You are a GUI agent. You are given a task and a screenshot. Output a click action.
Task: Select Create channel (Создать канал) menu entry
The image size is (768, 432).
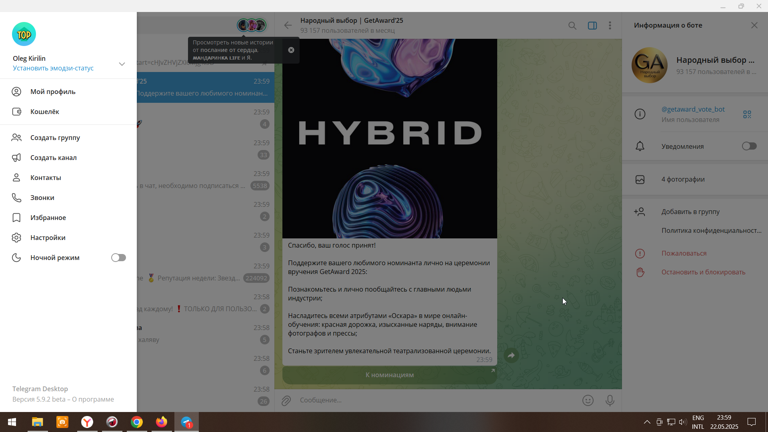[53, 158]
